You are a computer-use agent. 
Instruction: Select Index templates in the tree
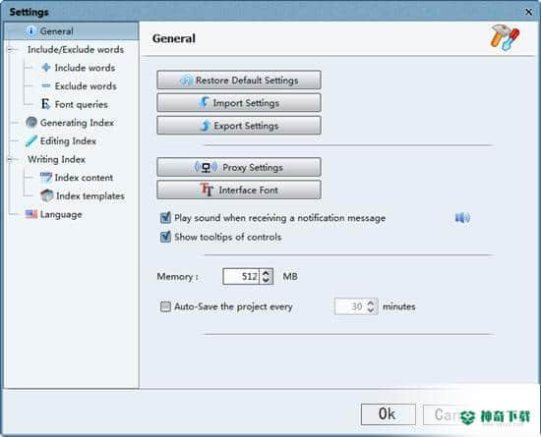tap(90, 196)
